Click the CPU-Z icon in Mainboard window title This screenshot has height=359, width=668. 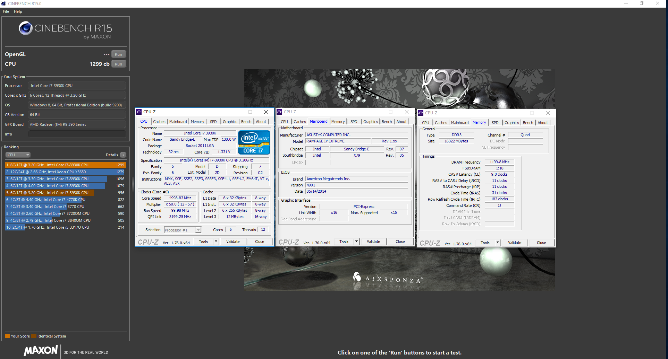(279, 112)
